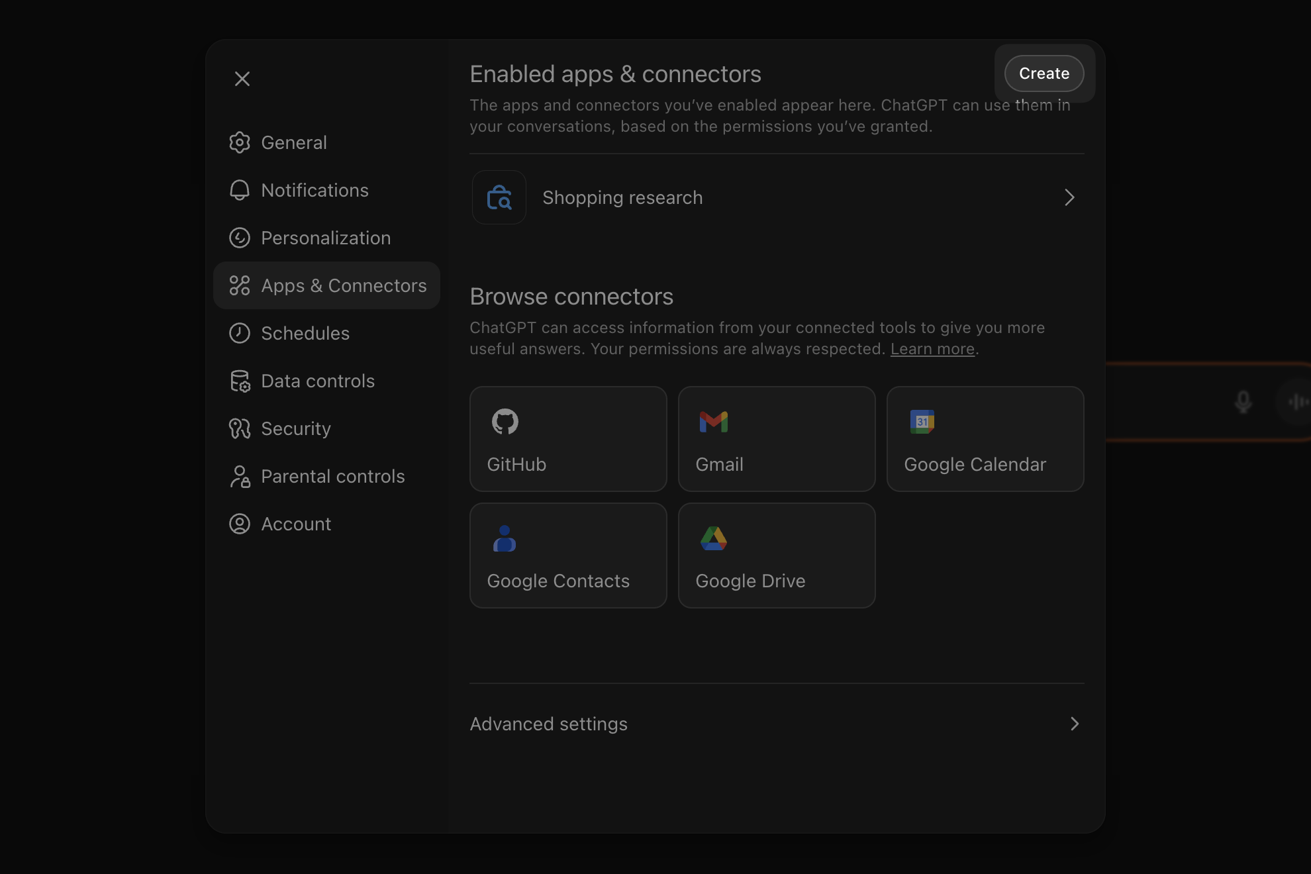The width and height of the screenshot is (1311, 874).
Task: Click the Google Contacts person icon
Action: tap(505, 538)
